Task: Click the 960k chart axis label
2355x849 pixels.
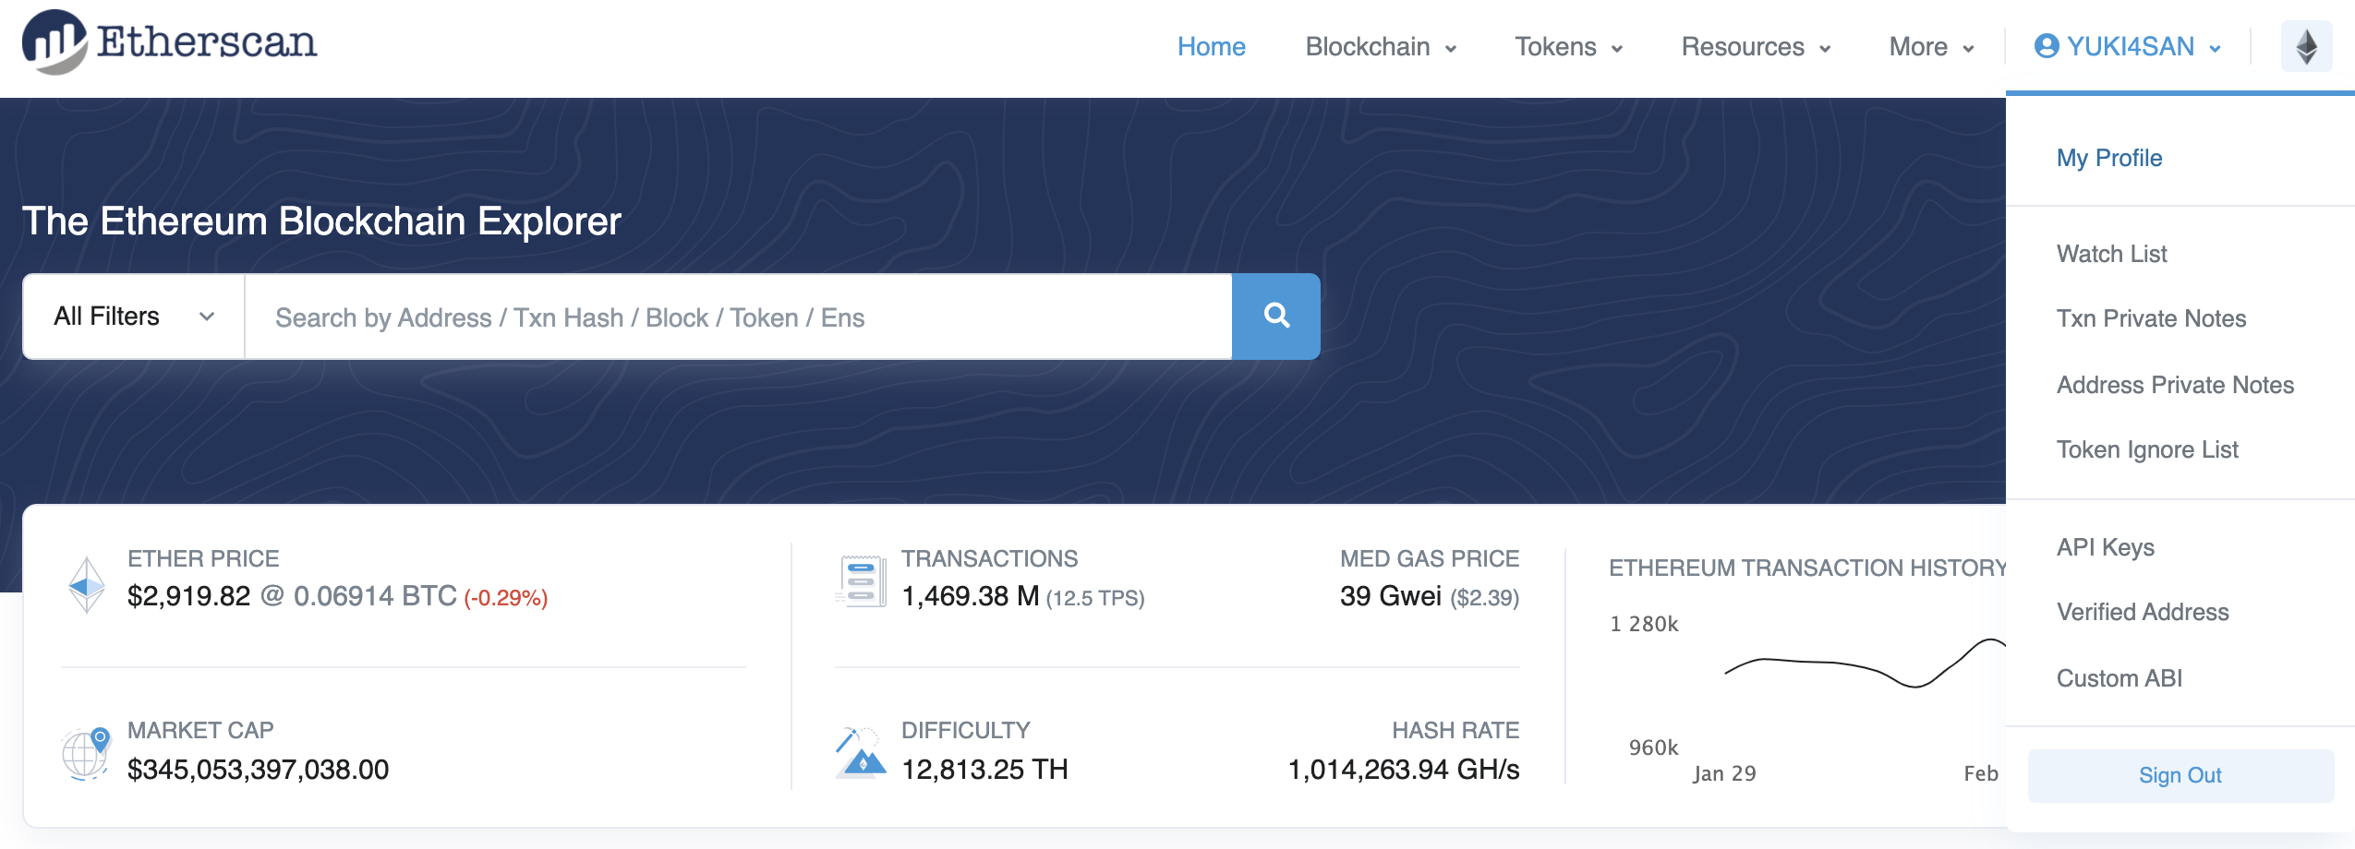Action: pyautogui.click(x=1653, y=747)
